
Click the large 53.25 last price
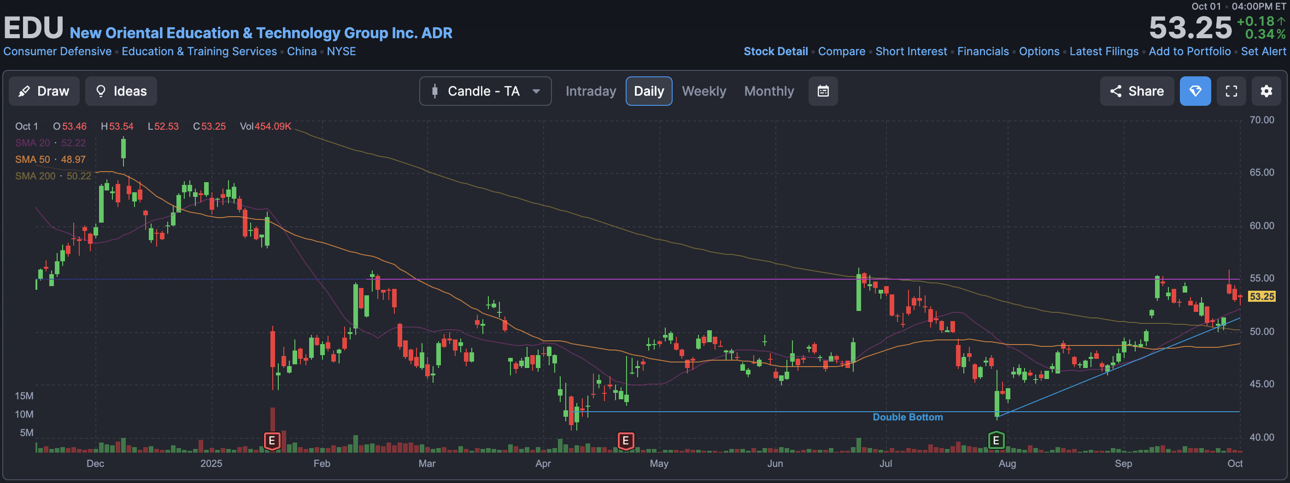click(x=1190, y=28)
